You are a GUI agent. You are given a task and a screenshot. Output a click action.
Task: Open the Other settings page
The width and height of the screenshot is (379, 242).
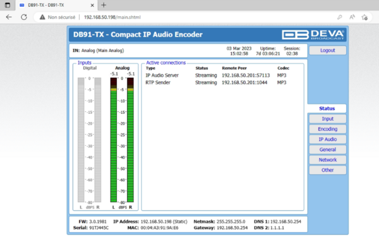click(x=327, y=170)
